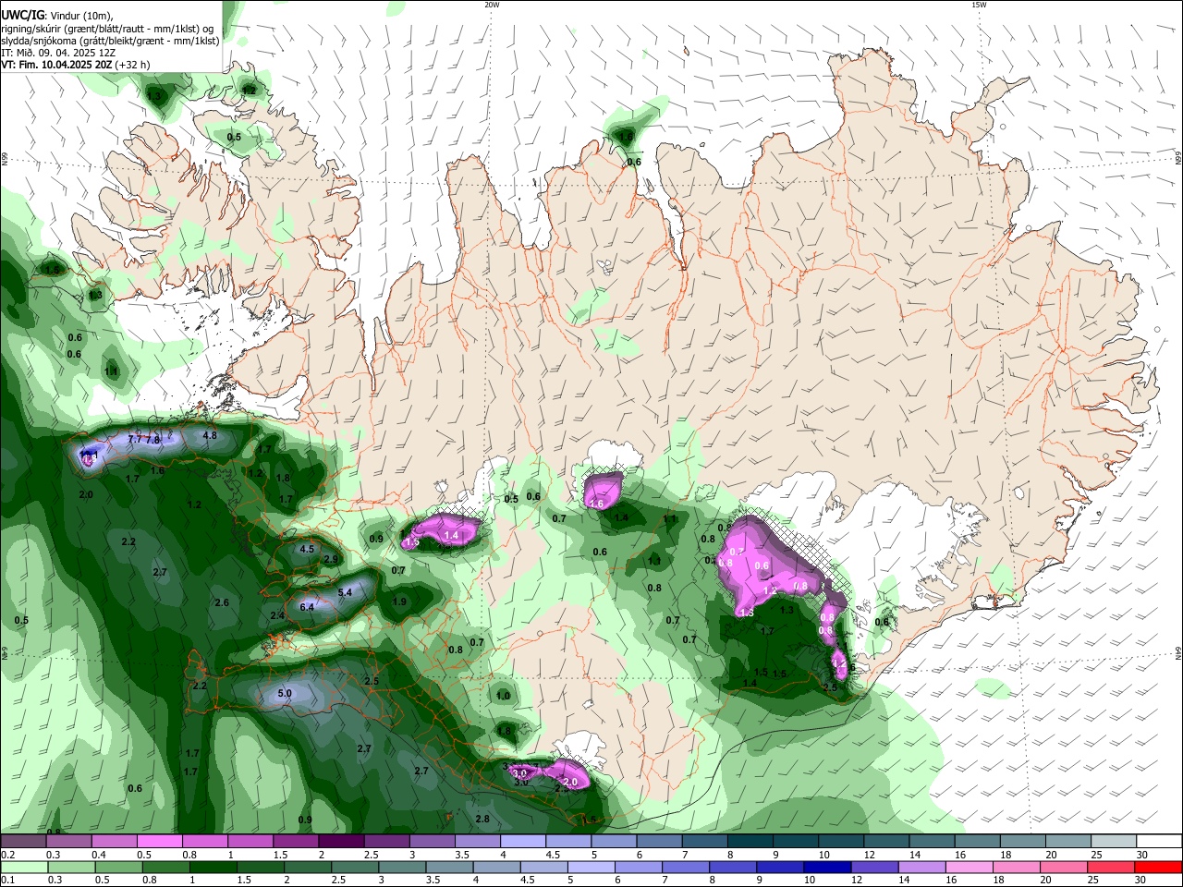
Task: Pick the pure red 30 swatch in lower legend
Action: coord(1160,868)
